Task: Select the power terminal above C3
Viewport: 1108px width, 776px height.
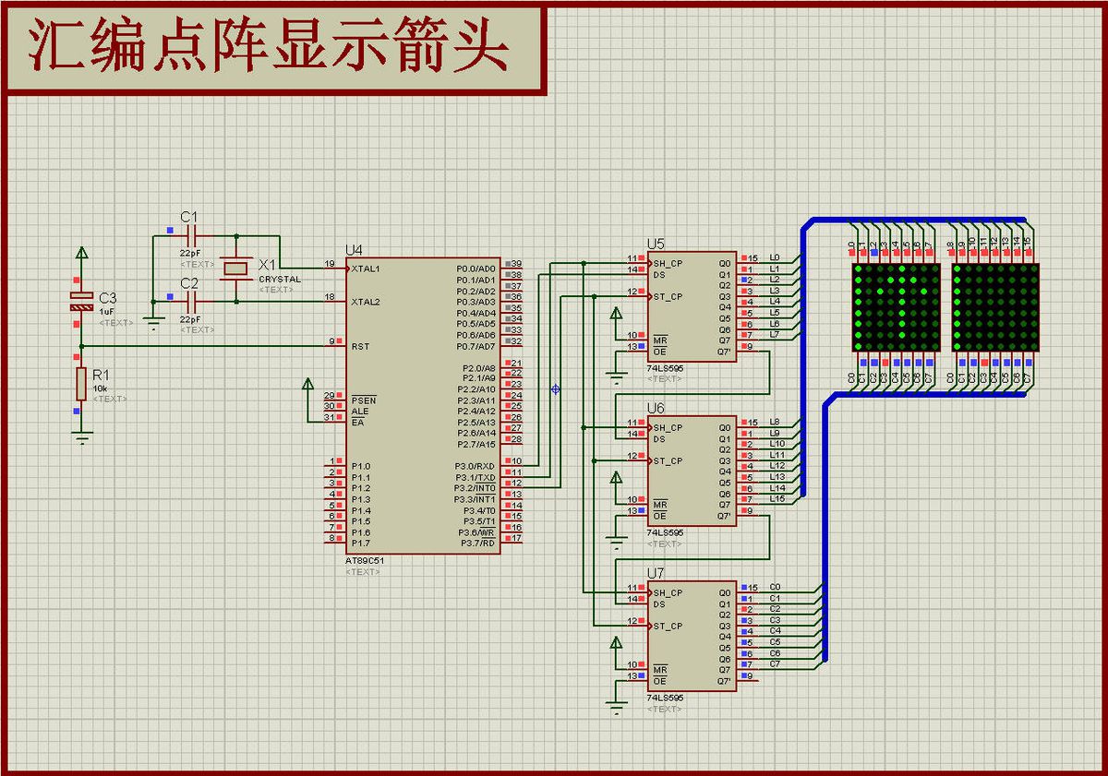Action: click(82, 254)
